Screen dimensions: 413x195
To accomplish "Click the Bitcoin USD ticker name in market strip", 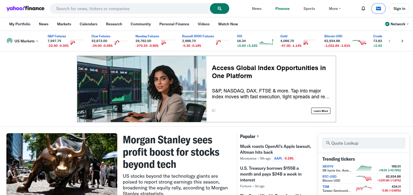I will click(x=333, y=36).
